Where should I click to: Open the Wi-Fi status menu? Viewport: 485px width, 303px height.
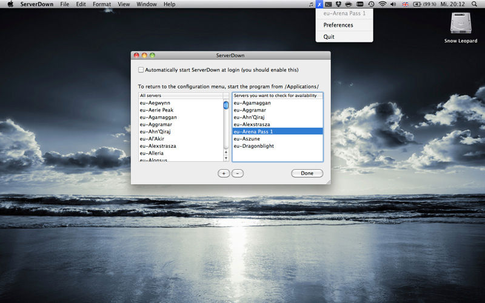[383, 4]
